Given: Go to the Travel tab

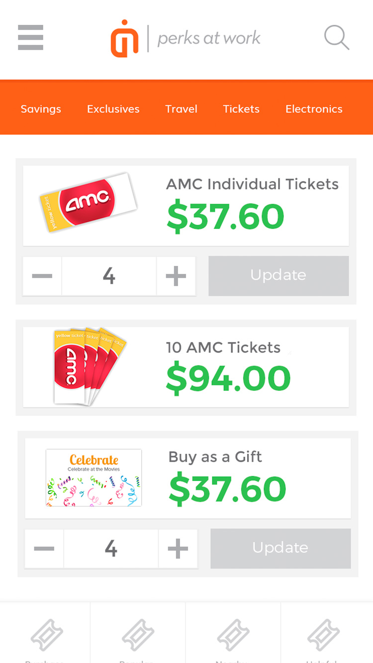Looking at the screenshot, I should 181,109.
